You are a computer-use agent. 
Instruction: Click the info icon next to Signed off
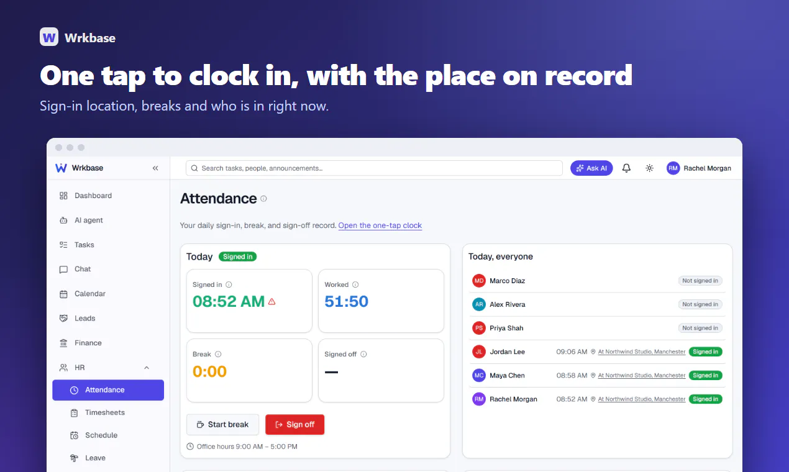pos(363,355)
